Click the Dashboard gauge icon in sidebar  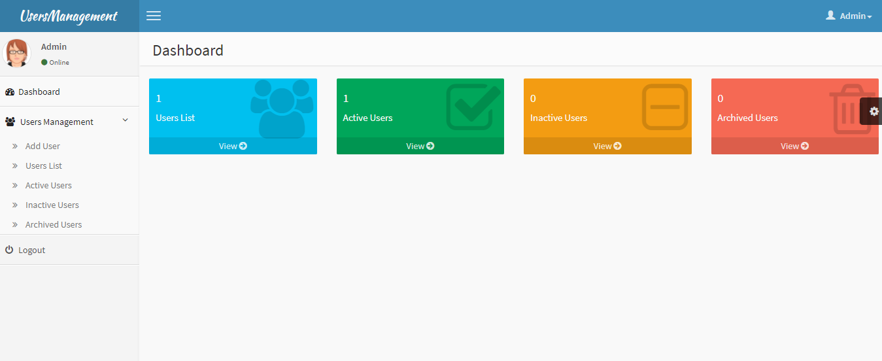pyautogui.click(x=10, y=92)
